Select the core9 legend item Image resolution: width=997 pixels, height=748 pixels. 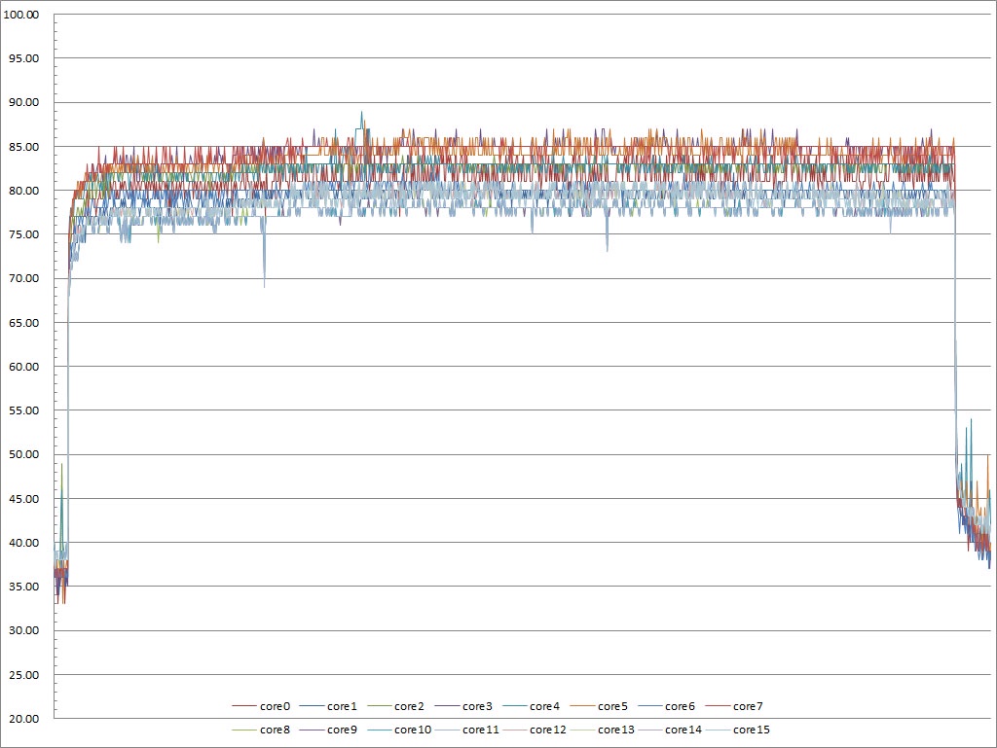click(x=343, y=730)
